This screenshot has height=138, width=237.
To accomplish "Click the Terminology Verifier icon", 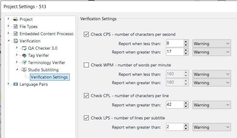I will 24,63.
